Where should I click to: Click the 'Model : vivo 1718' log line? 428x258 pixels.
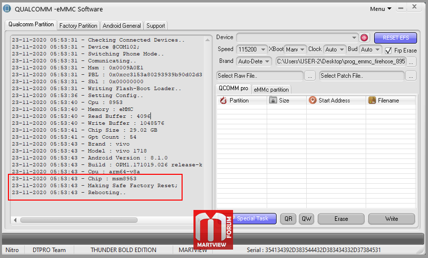click(79, 151)
